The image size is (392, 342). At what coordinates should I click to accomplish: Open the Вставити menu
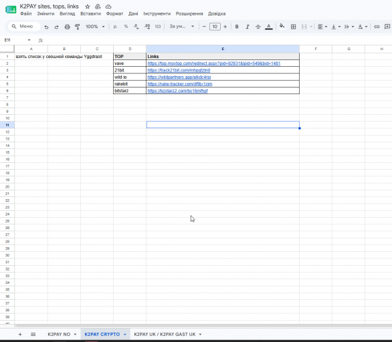pyautogui.click(x=90, y=14)
